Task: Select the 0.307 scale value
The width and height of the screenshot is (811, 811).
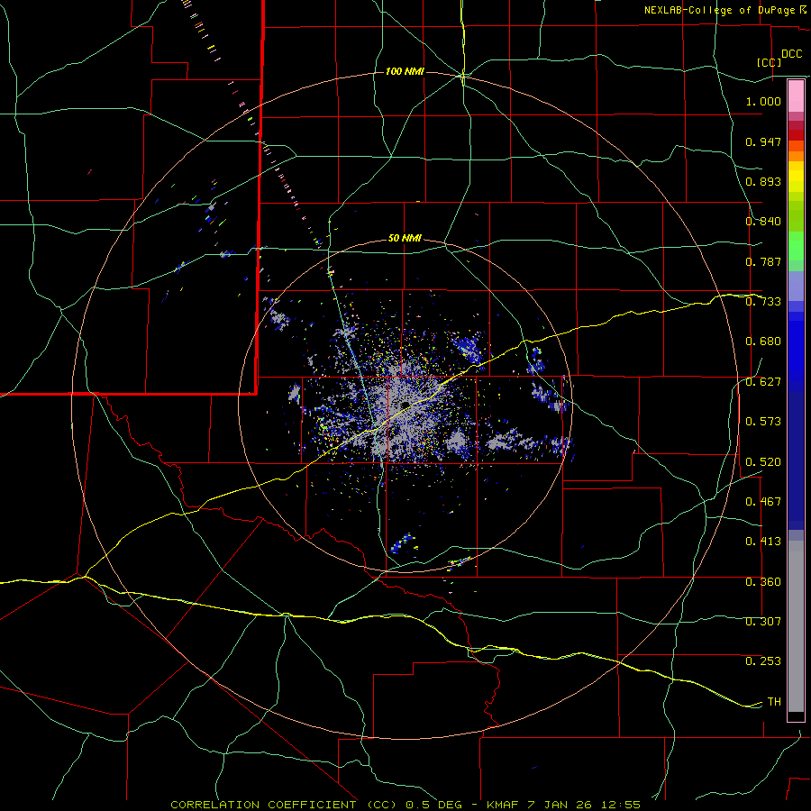Action: [763, 621]
